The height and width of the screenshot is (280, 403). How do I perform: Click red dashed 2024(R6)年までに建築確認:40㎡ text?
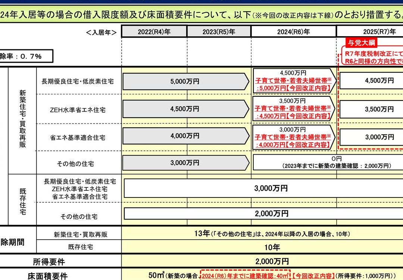click(x=245, y=276)
